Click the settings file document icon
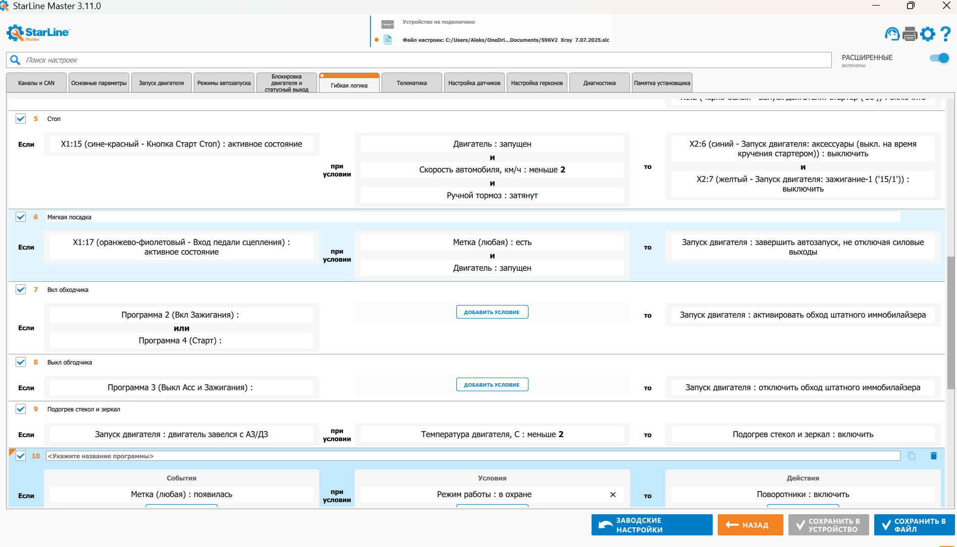The height and width of the screenshot is (547, 957). (x=388, y=40)
